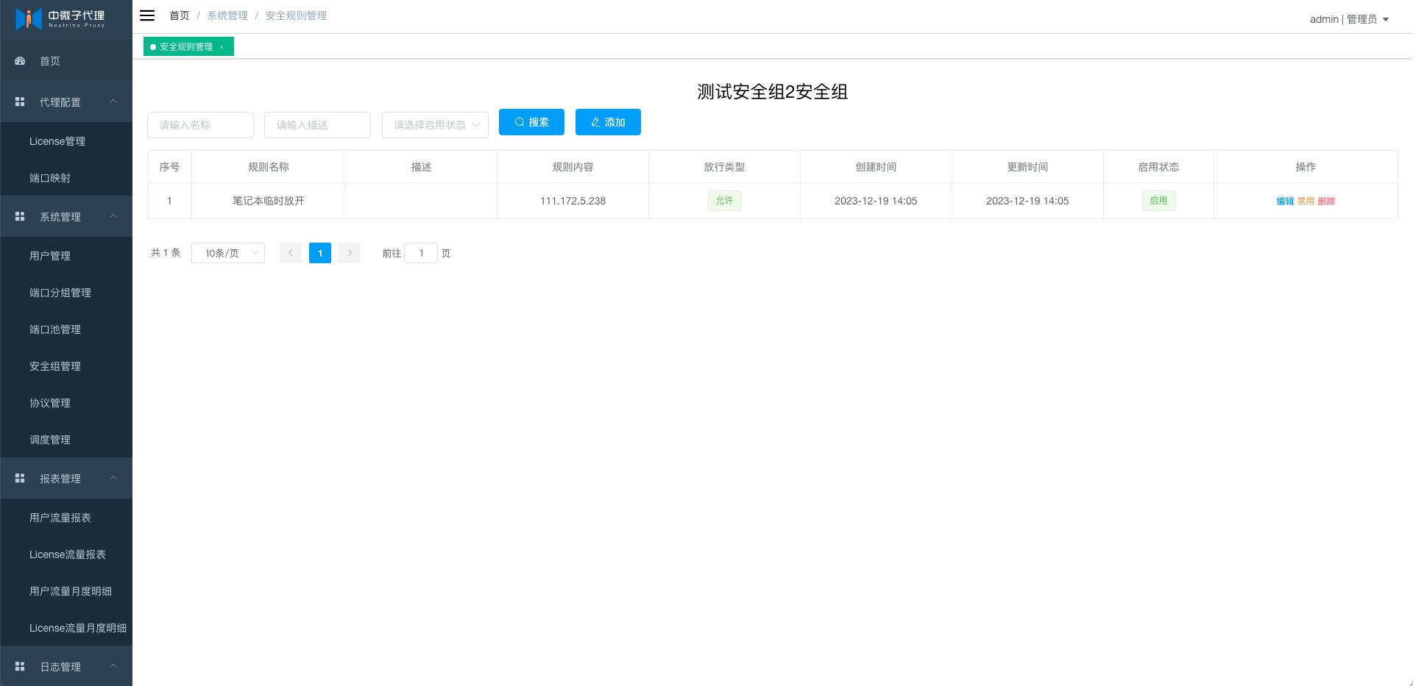Image resolution: width=1413 pixels, height=686 pixels.
Task: Open the 10条/页 page size dropdown
Action: (228, 253)
